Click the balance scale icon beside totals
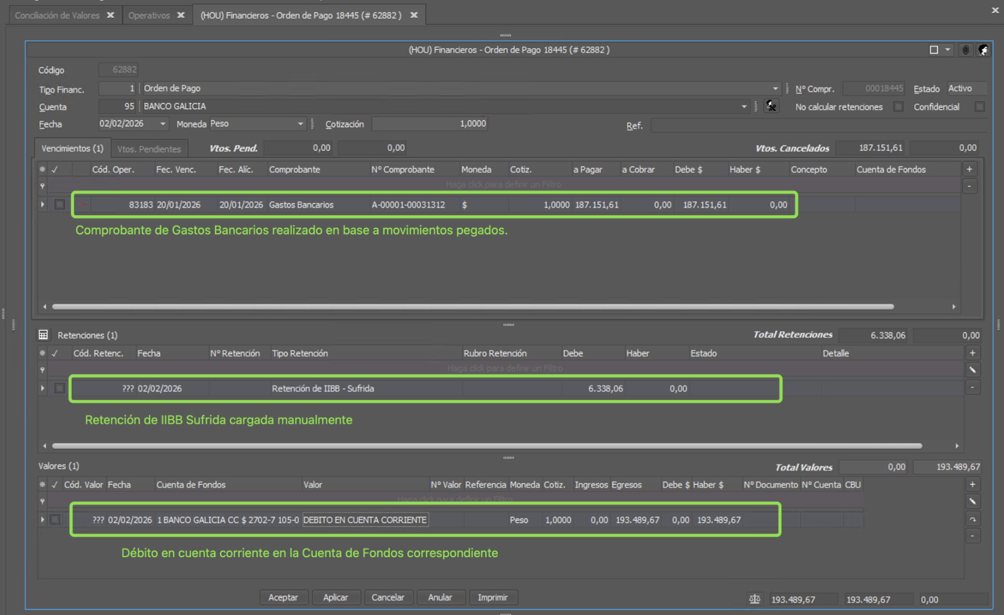The image size is (1004, 615). [754, 599]
